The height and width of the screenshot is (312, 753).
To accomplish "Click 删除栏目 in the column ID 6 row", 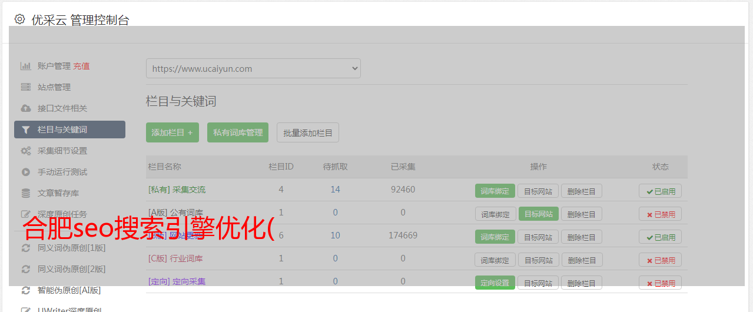I will coord(582,237).
